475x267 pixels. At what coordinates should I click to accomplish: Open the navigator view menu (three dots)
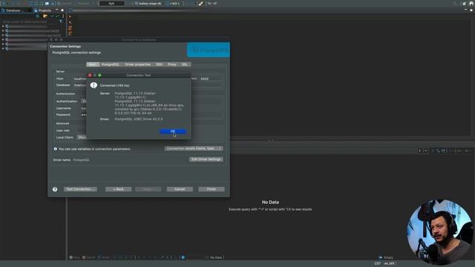pos(63,16)
